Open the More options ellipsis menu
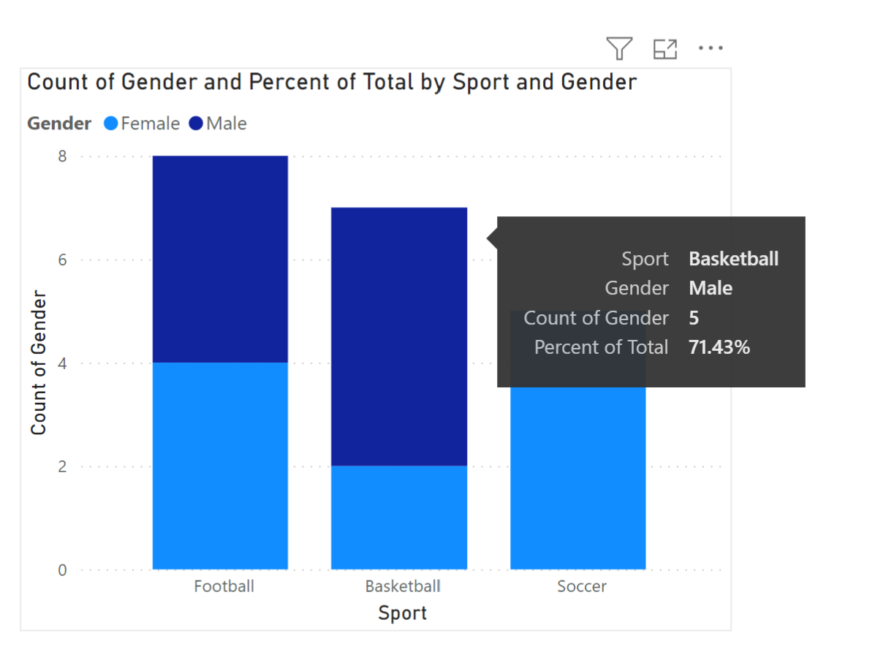 710,49
